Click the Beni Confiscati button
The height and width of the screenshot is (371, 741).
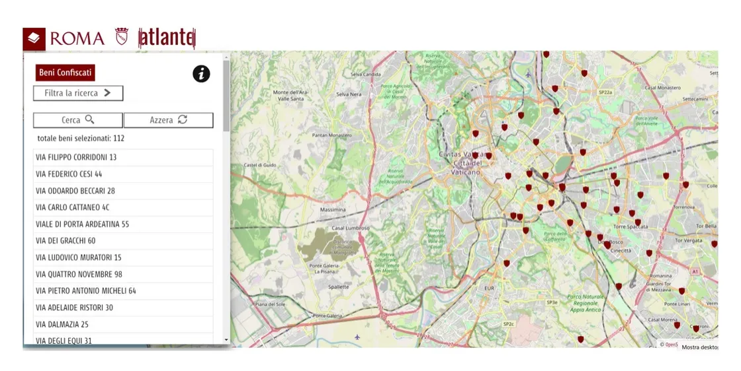click(x=65, y=73)
